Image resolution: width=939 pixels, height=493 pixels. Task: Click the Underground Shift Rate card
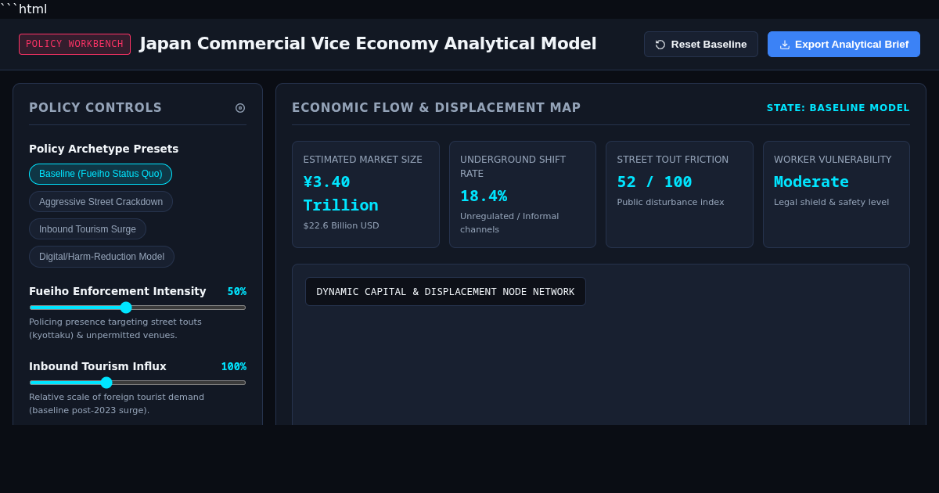[x=523, y=194]
